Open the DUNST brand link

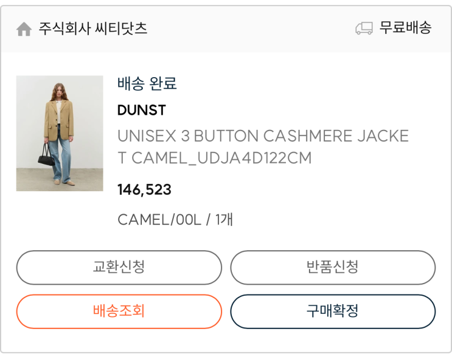click(x=141, y=111)
